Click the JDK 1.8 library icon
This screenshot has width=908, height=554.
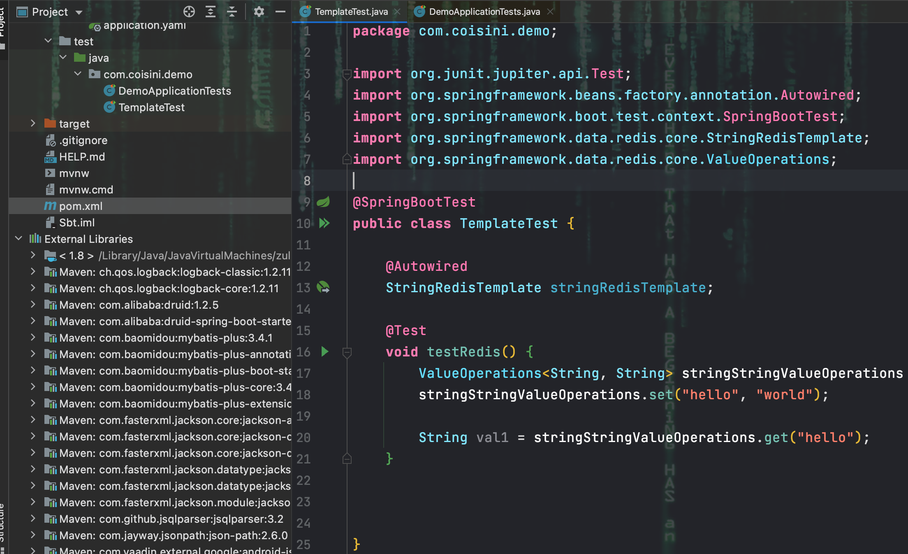[50, 256]
